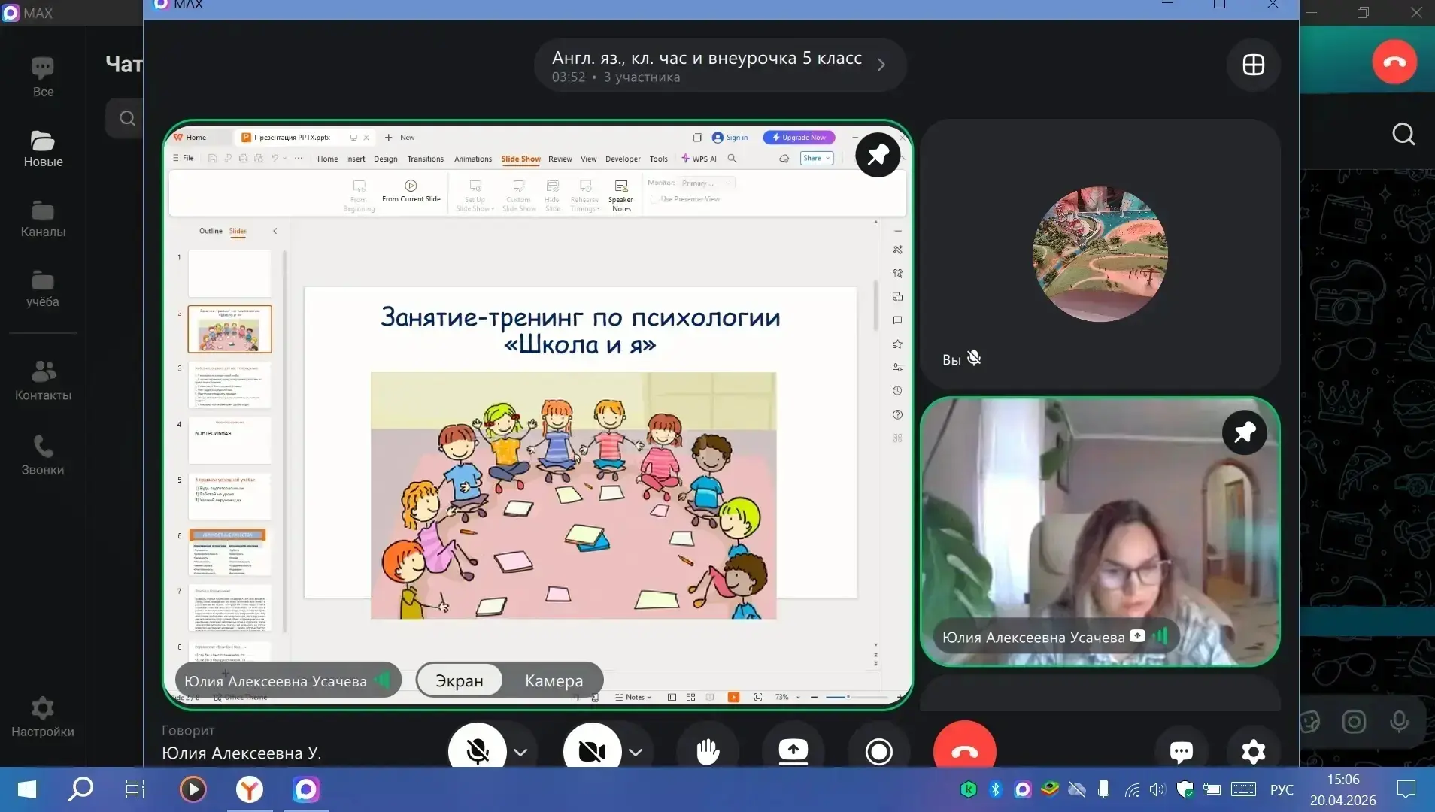
Task: Open call settings gear
Action: coord(1253,751)
